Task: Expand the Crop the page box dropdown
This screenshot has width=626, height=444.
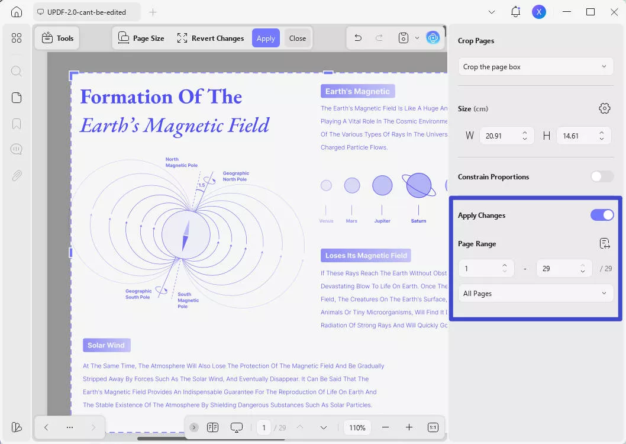Action: coord(535,67)
